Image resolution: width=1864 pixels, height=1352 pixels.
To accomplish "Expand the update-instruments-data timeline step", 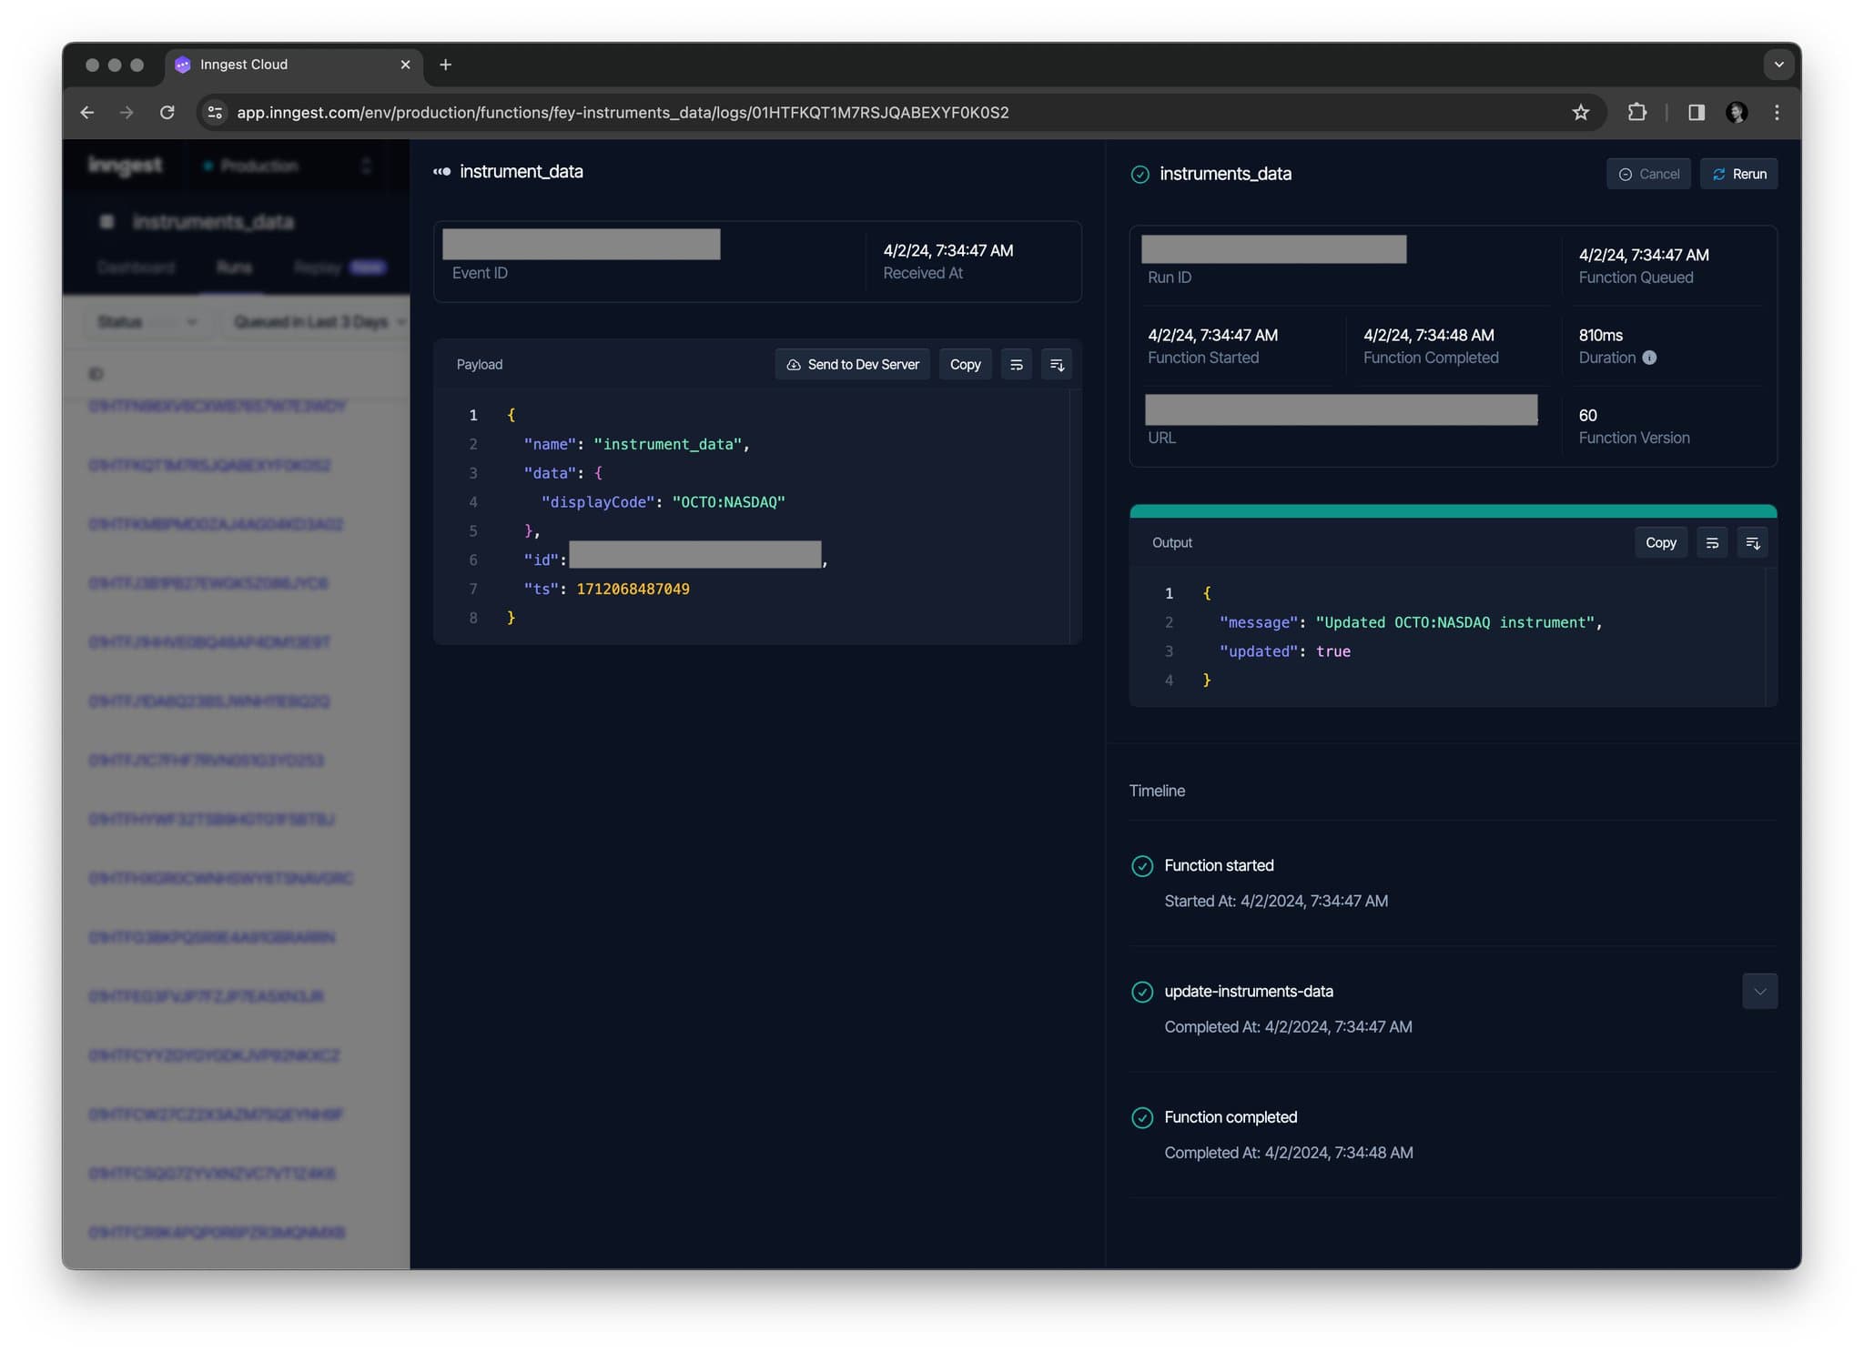I will 1760,991.
